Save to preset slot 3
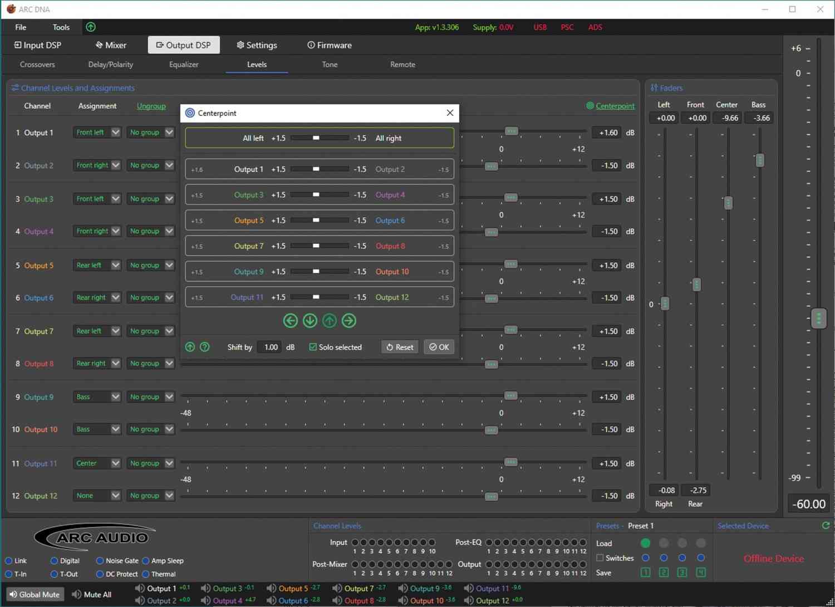Viewport: 835px width, 607px height. click(x=682, y=572)
